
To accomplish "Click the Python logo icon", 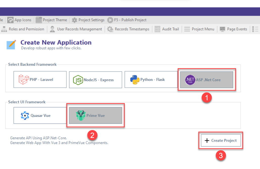I will coord(135,80).
